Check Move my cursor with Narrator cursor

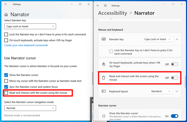pos(6,81)
